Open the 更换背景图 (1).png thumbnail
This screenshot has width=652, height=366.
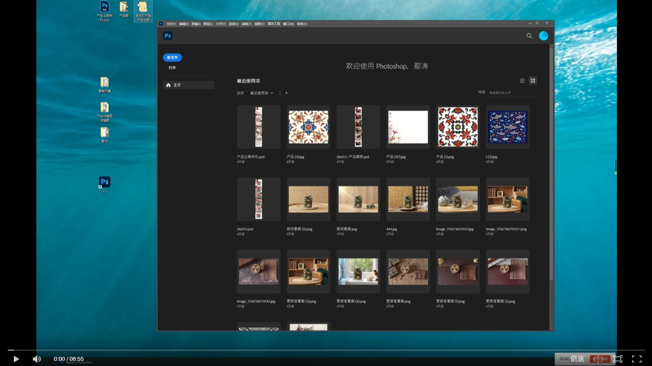pyautogui.click(x=458, y=271)
